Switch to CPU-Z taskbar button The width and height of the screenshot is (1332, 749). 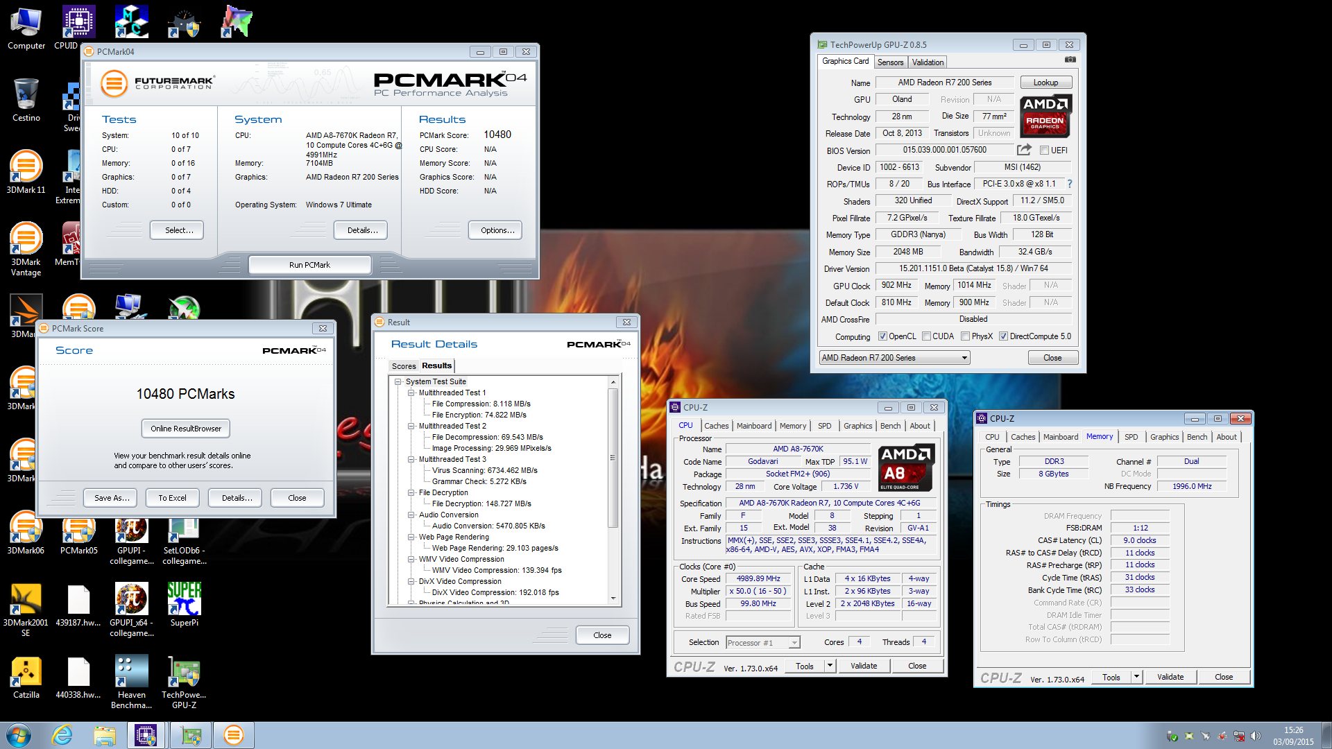pos(146,735)
